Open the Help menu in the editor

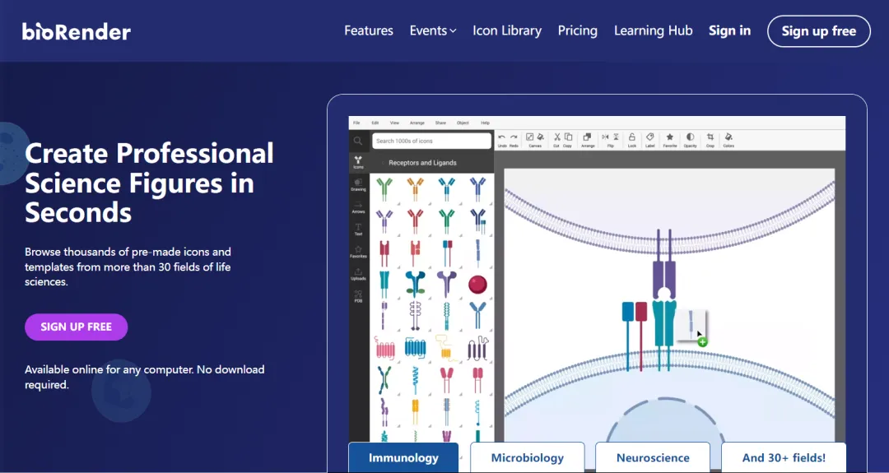(485, 123)
